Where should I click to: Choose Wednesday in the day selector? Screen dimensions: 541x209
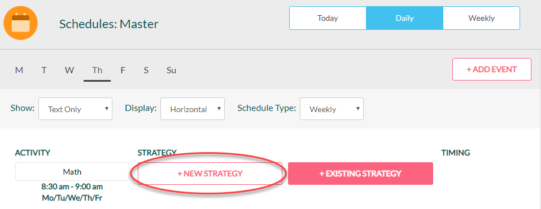click(69, 70)
